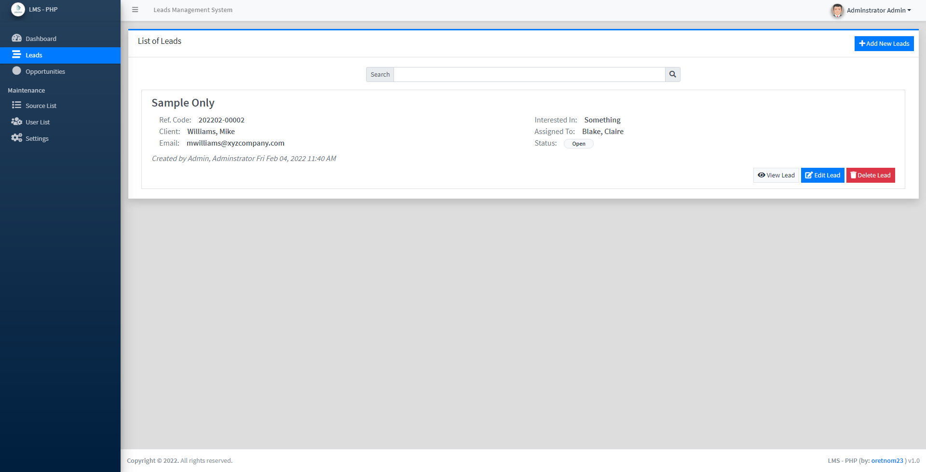Click reference code 202202-00002
Viewport: 926px width, 472px height.
coord(221,120)
